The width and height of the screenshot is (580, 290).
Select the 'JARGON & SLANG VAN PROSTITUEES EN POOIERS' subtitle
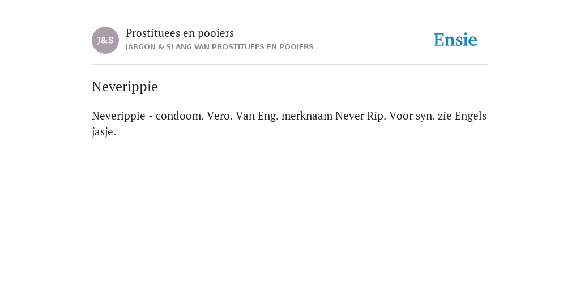219,47
